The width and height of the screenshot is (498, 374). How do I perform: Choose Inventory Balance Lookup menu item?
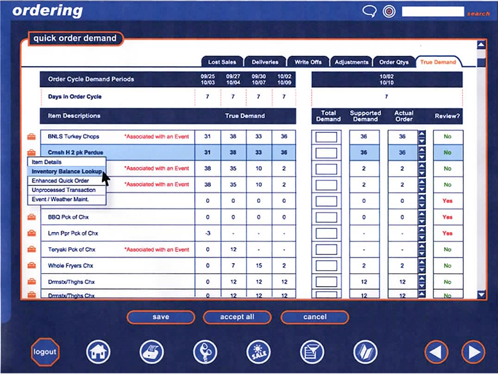(x=67, y=172)
